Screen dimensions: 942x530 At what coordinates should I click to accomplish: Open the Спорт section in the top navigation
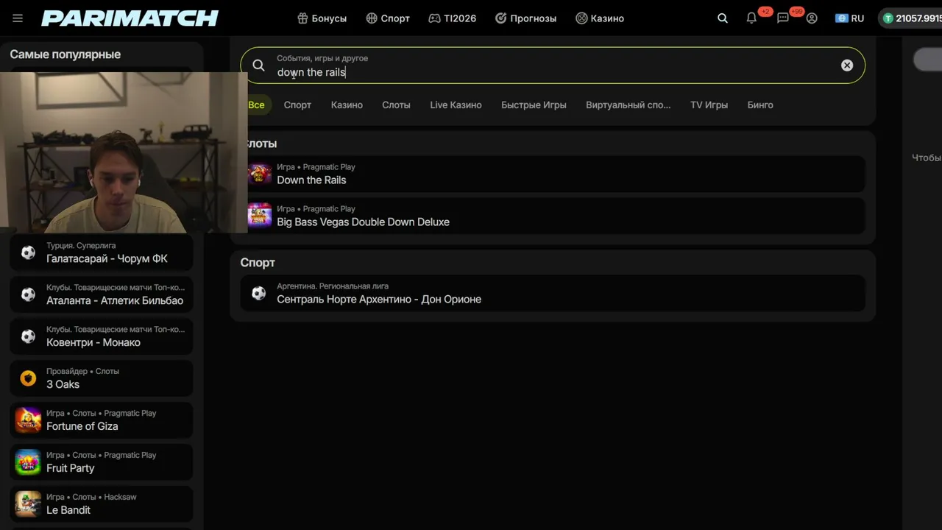coord(388,18)
